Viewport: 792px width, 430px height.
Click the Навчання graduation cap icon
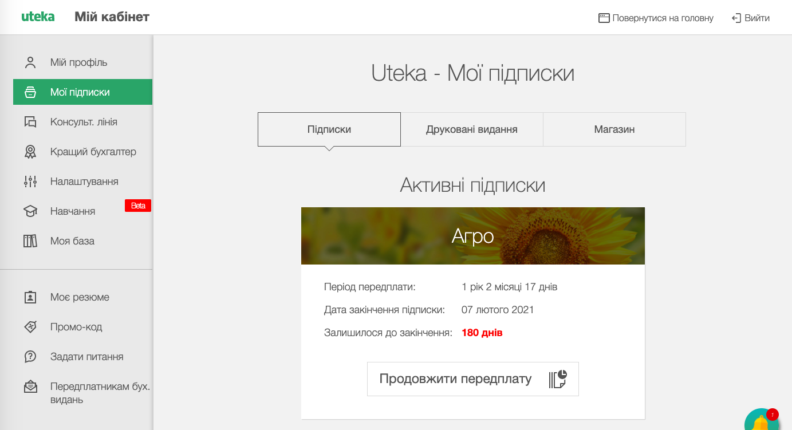[x=30, y=211]
